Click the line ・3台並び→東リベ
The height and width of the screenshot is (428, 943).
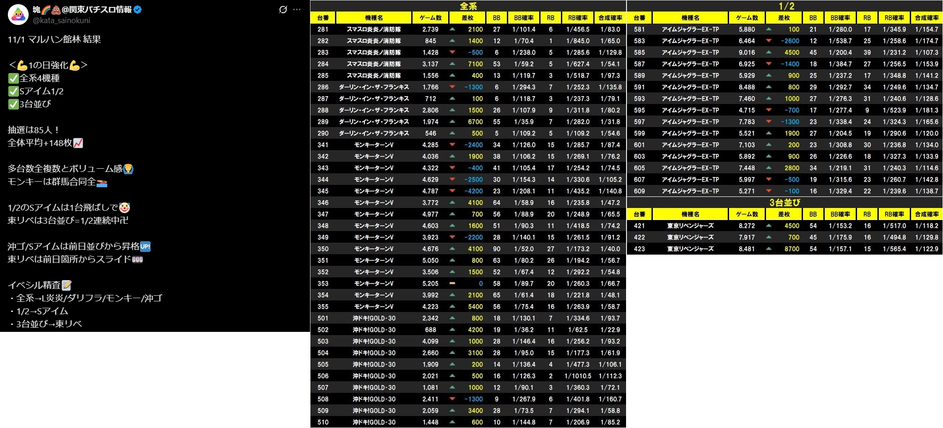(x=45, y=324)
